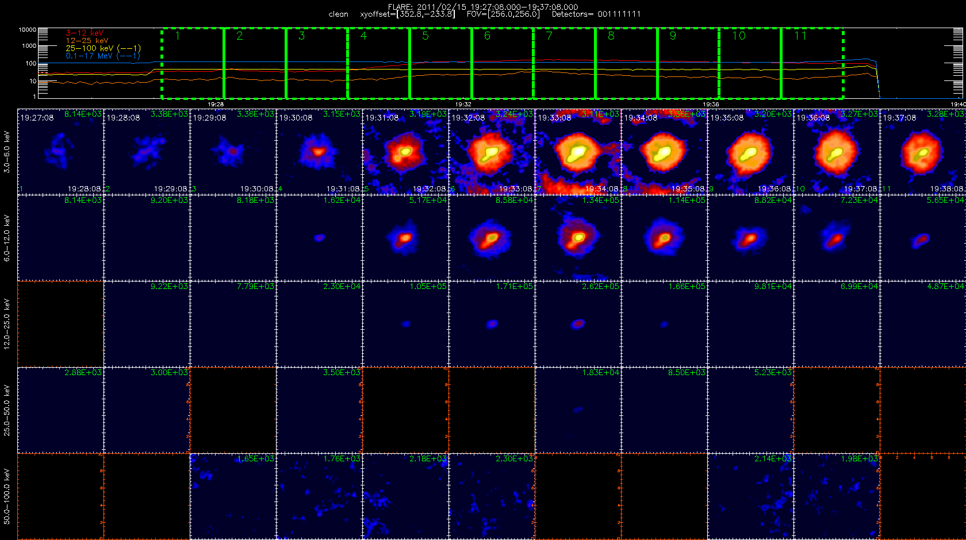Open the 3-6 keV image starting 19:30:08
This screenshot has width=966, height=540.
coord(319,152)
